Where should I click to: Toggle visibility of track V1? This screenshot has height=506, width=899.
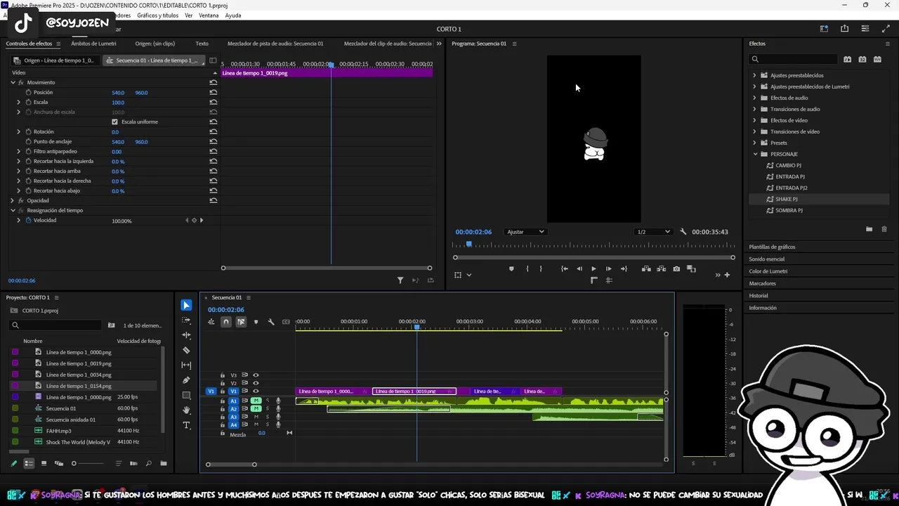click(256, 391)
